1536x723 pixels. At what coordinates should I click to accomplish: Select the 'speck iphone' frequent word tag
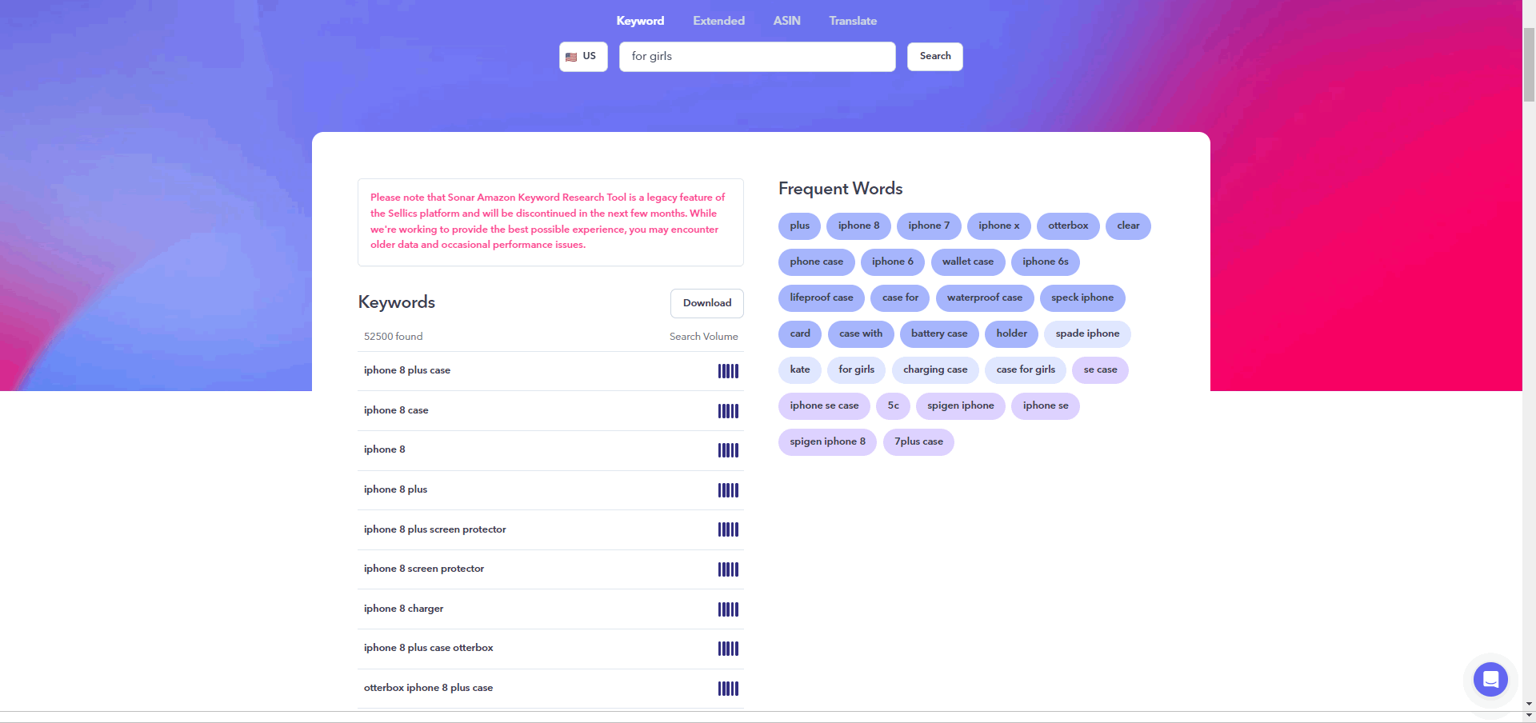click(1082, 298)
